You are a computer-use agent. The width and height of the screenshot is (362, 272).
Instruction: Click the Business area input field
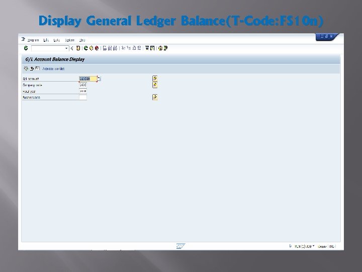[x=83, y=97]
